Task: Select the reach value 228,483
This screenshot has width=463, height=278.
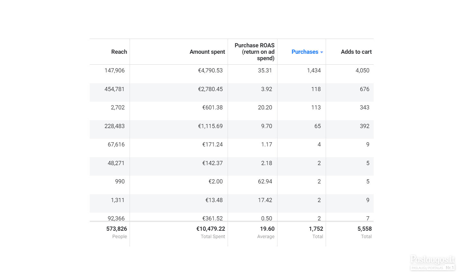Action: point(114,126)
